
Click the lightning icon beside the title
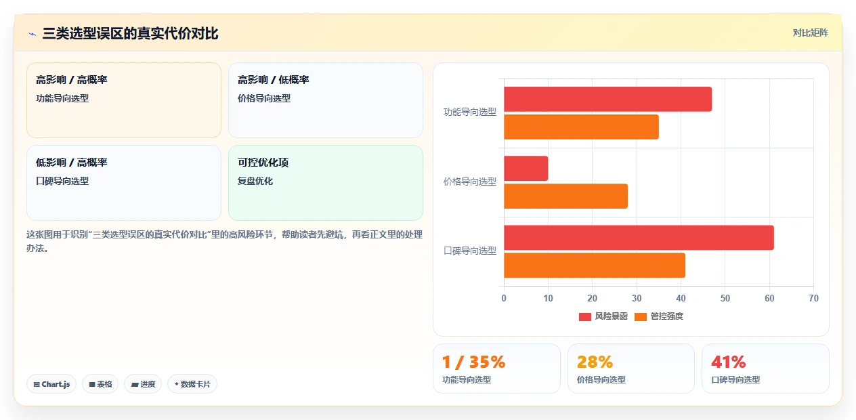32,34
